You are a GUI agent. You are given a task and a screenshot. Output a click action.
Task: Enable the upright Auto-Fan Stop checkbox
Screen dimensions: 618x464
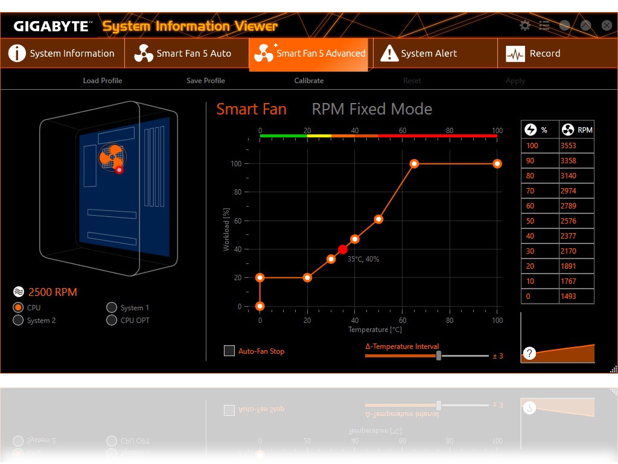[x=229, y=351]
